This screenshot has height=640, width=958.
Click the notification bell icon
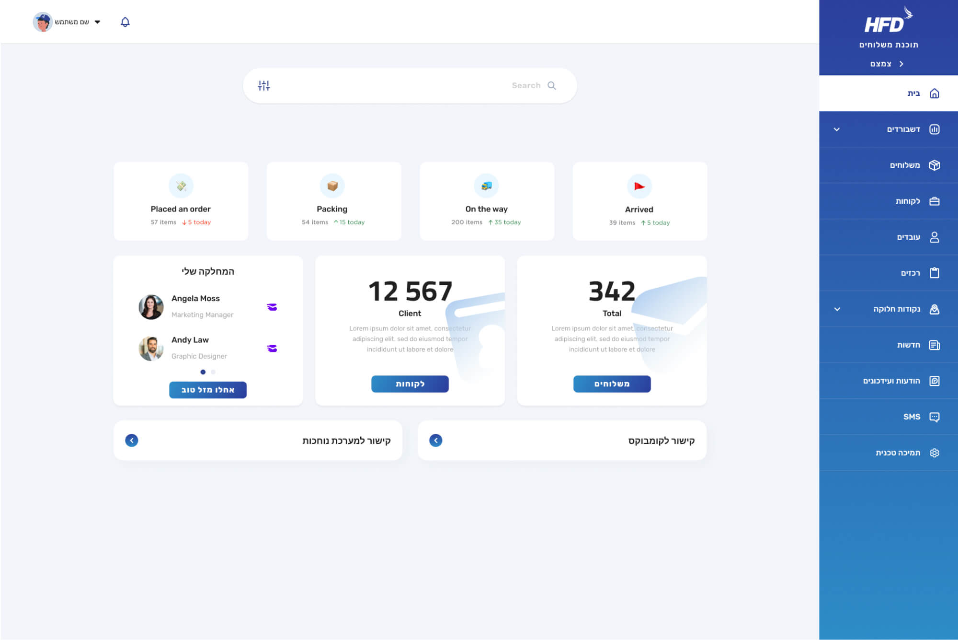coord(125,22)
